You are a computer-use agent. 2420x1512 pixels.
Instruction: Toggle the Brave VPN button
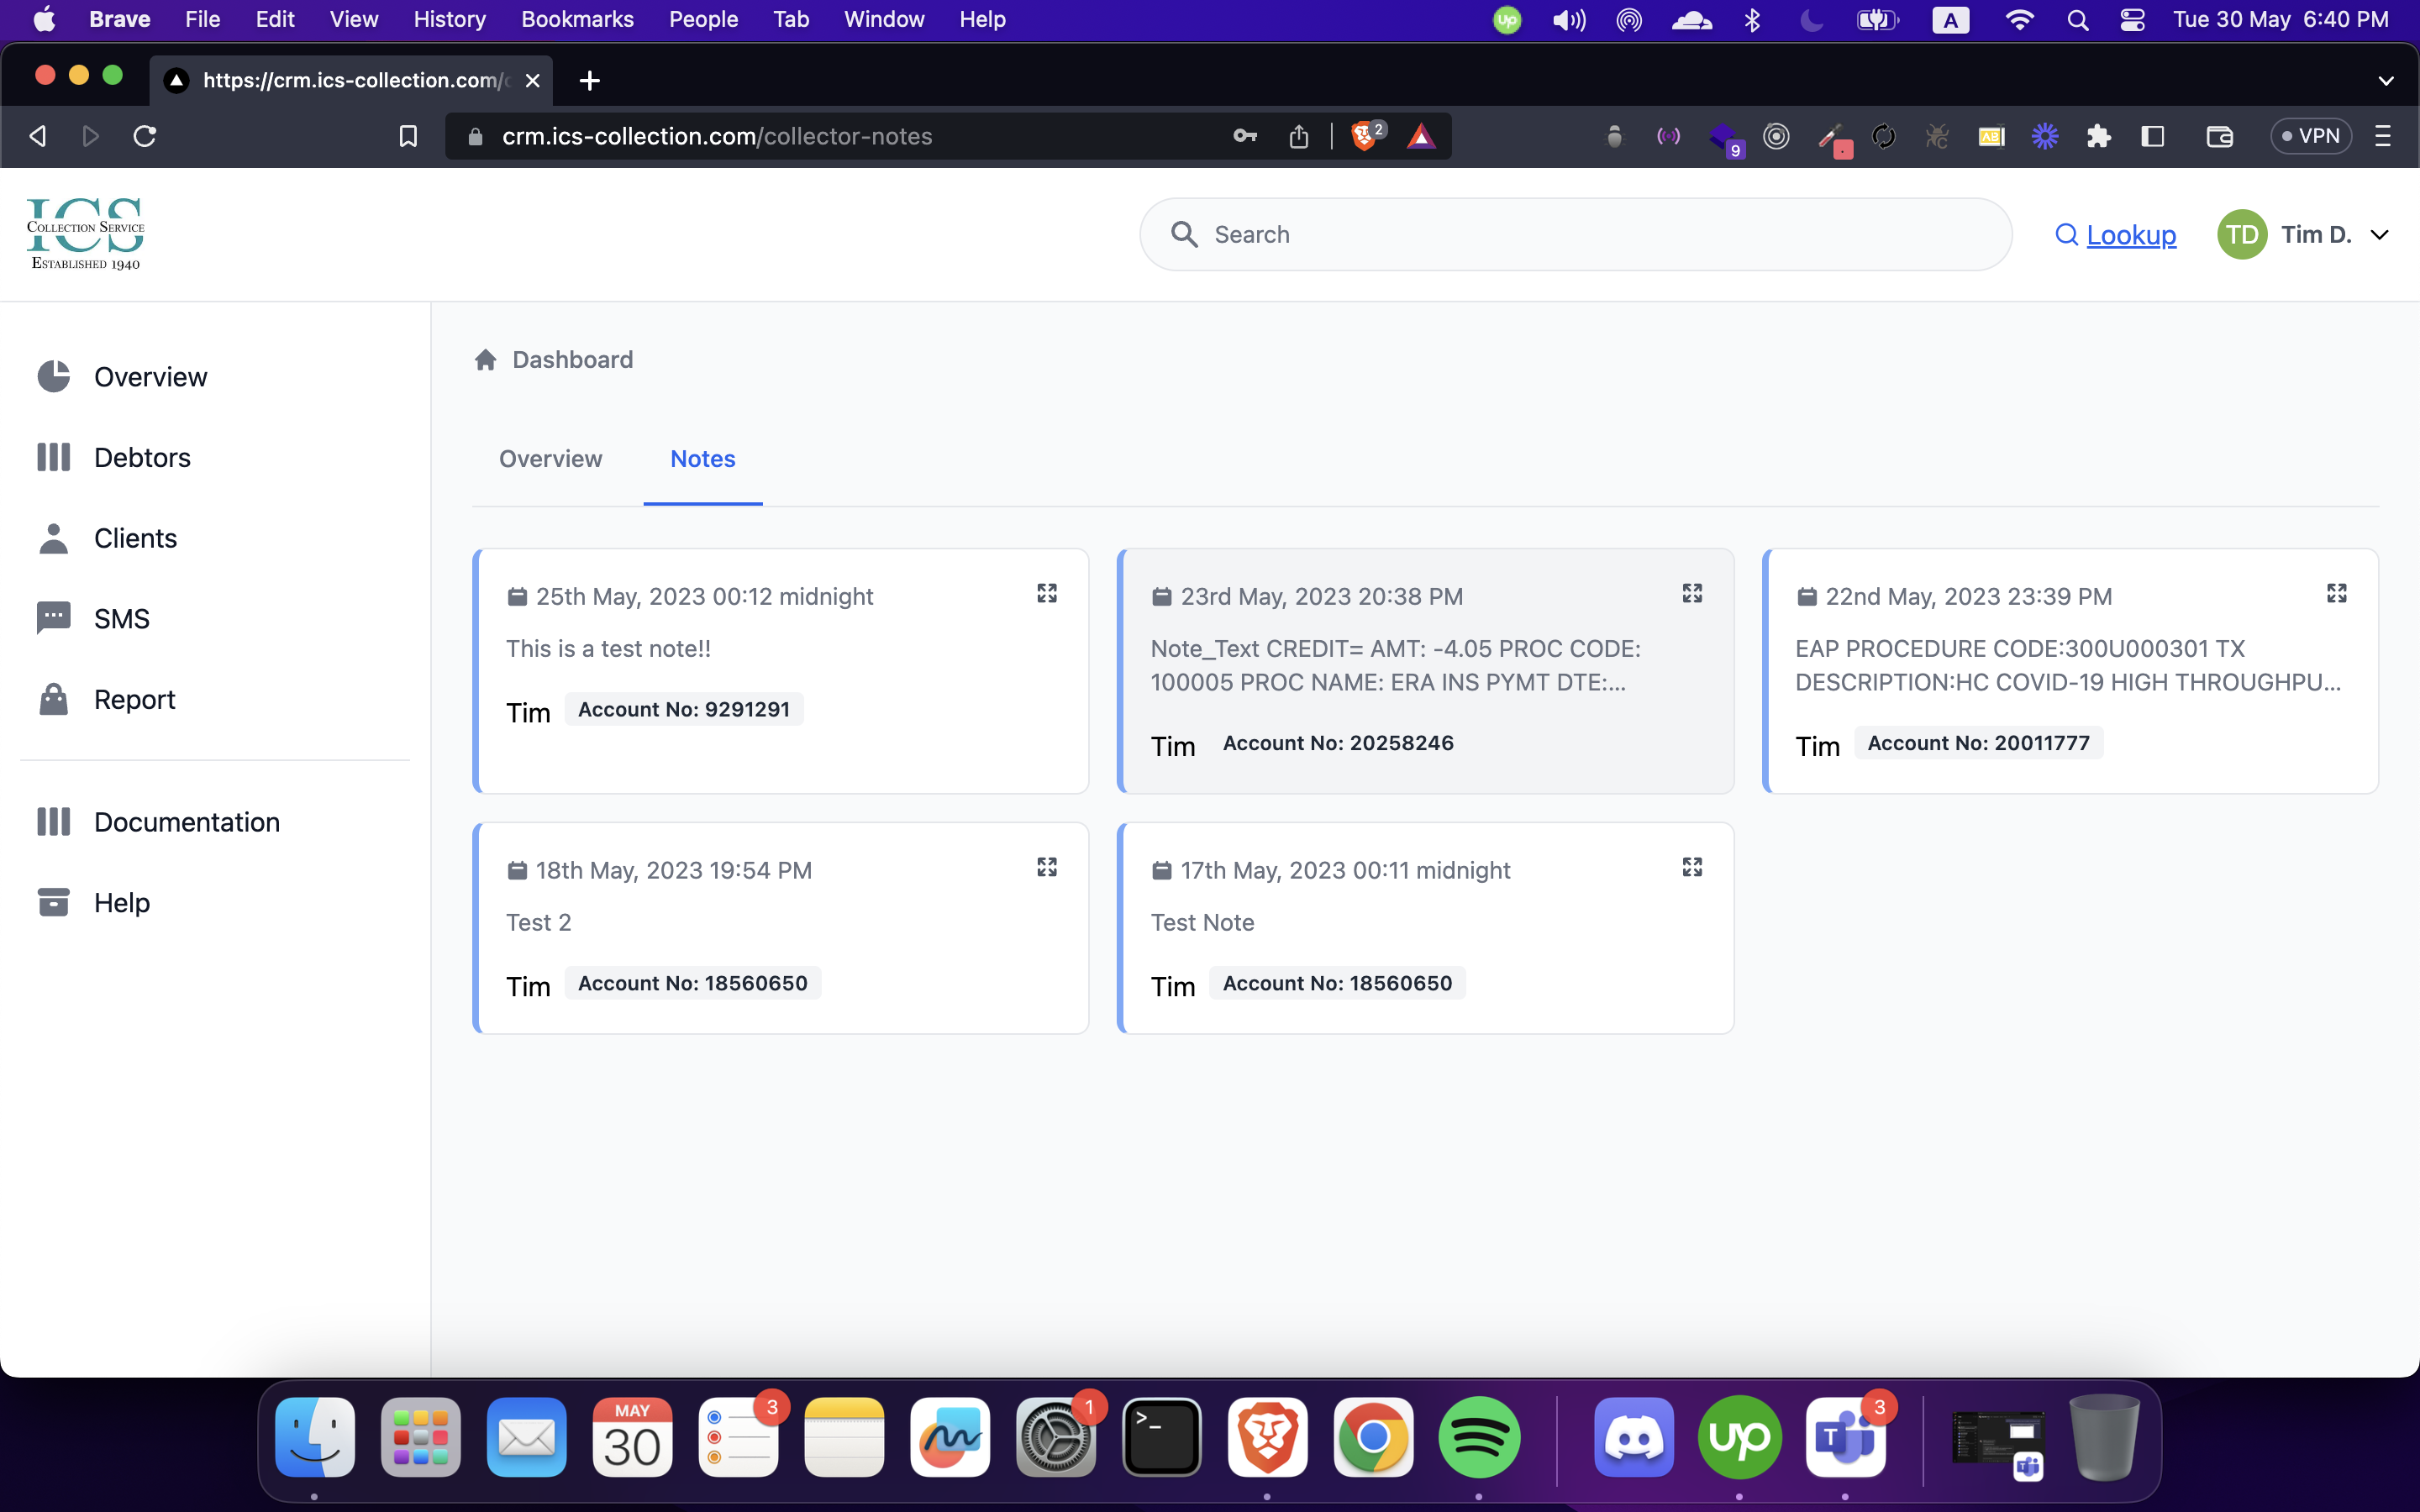coord(2310,136)
